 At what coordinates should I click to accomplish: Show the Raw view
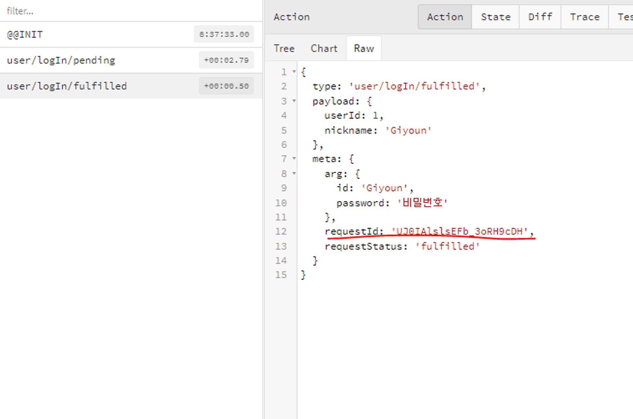[x=364, y=48]
